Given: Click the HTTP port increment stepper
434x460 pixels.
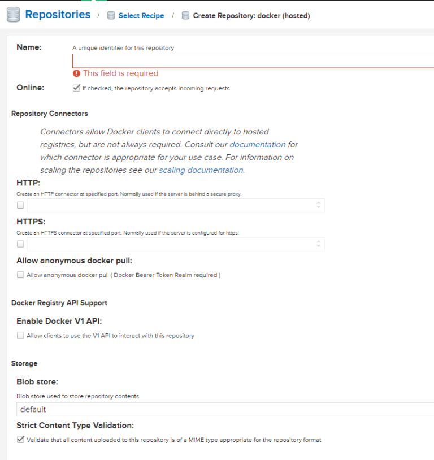Looking at the screenshot, I should point(320,203).
